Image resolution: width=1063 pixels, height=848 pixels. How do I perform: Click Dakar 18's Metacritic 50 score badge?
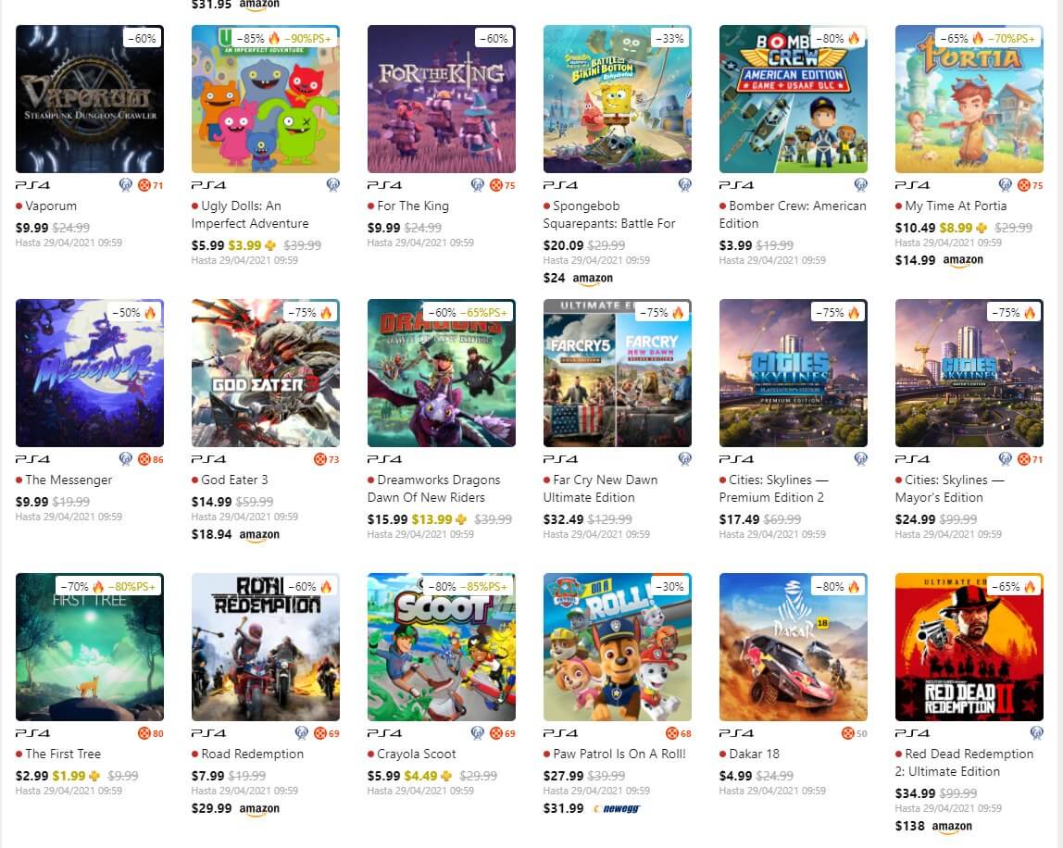(856, 733)
